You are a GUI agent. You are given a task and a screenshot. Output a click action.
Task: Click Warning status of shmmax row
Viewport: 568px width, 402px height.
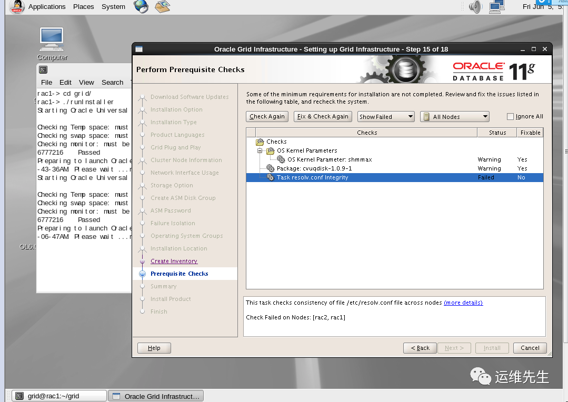[489, 159]
